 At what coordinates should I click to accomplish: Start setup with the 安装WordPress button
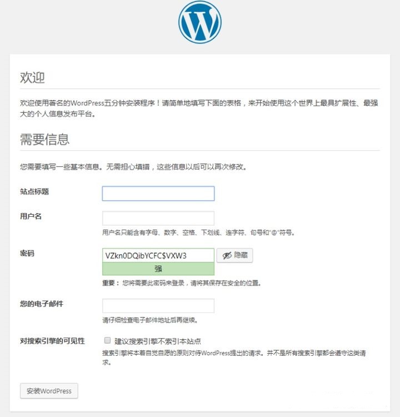[49, 391]
